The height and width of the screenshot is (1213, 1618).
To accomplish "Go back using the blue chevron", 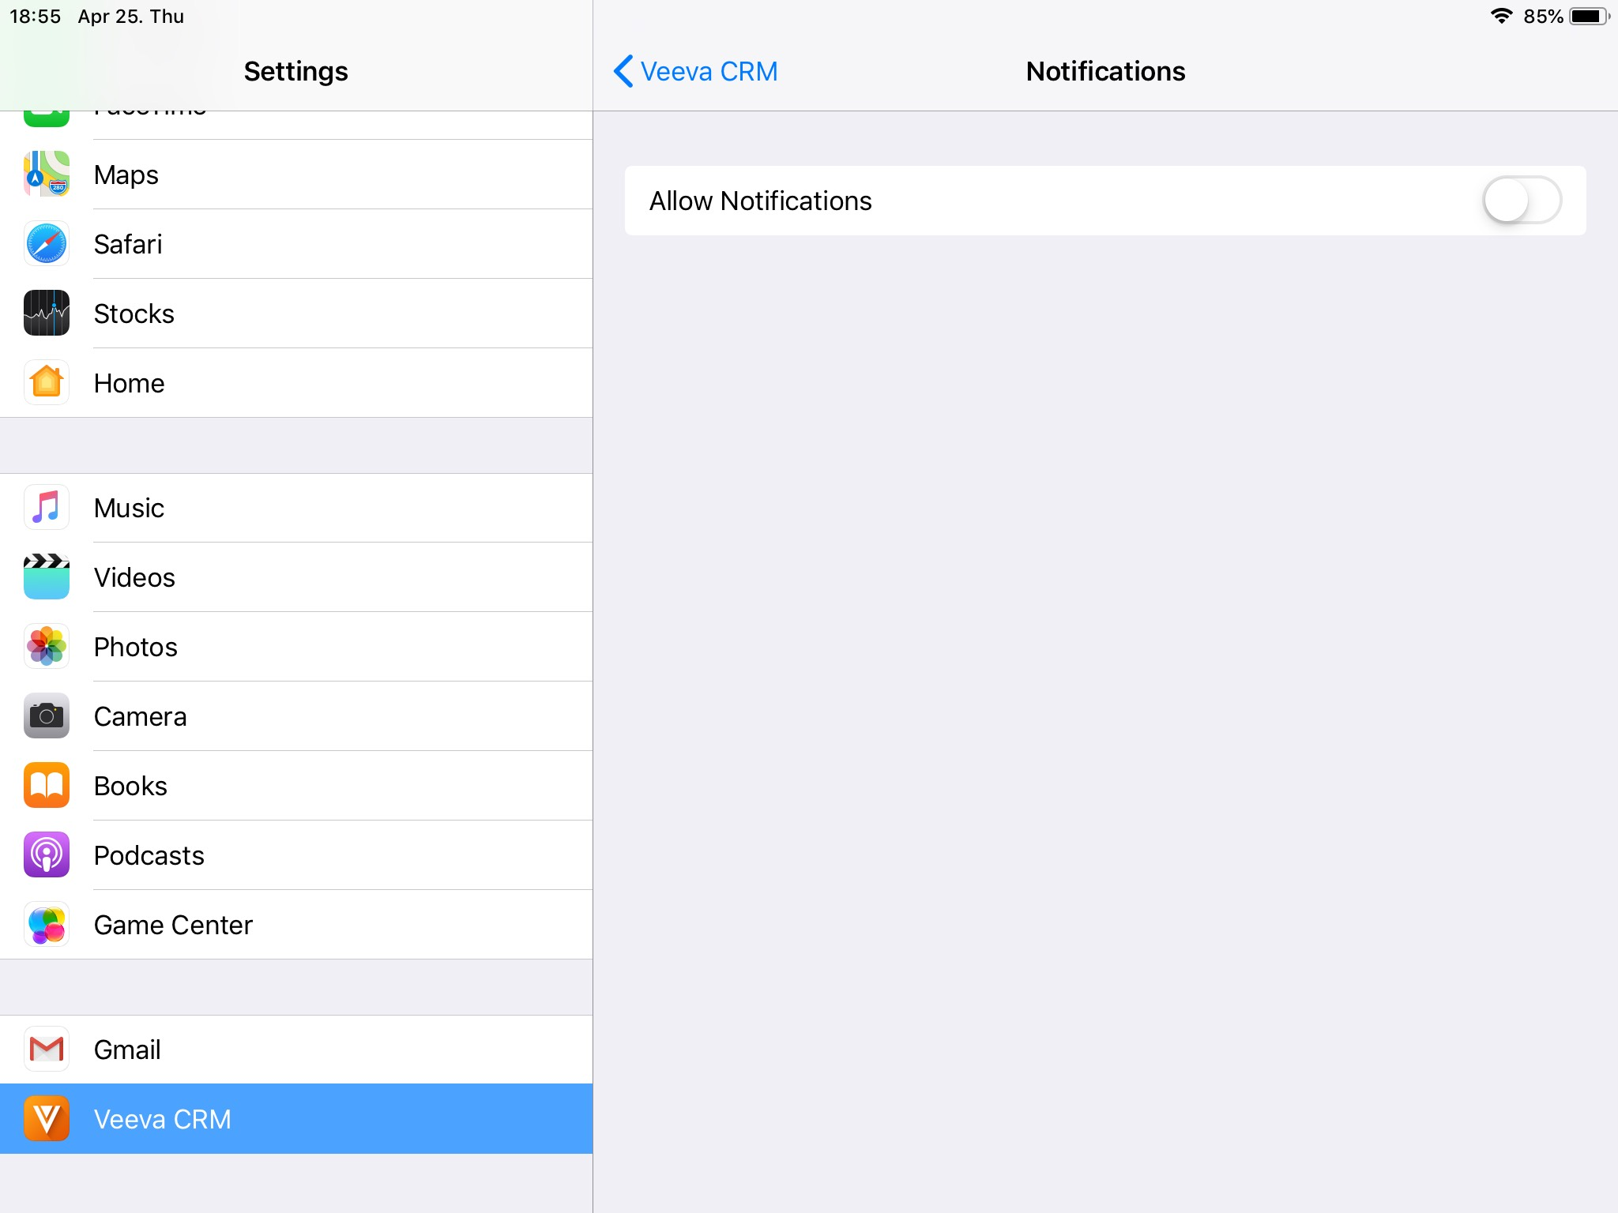I will click(x=623, y=71).
